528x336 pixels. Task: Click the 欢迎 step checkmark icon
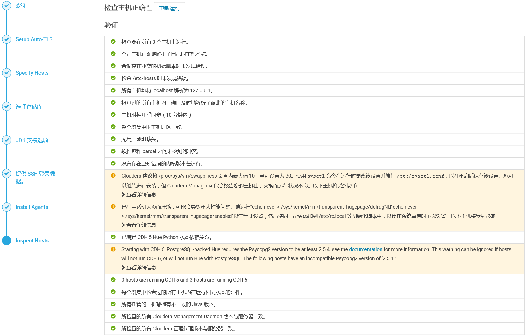pyautogui.click(x=6, y=6)
